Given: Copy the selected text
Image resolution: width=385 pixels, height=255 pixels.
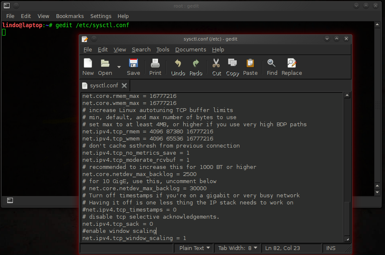Looking at the screenshot, I should (x=232, y=67).
